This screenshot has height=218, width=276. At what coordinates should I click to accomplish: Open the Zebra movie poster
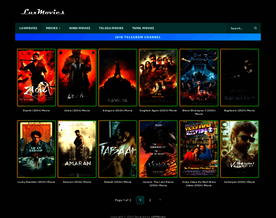(77, 77)
